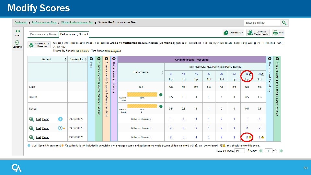Screen dimensions: 311x175
Task: Open District Performance on Test breadcrumb
Action: pyautogui.click(x=77, y=23)
